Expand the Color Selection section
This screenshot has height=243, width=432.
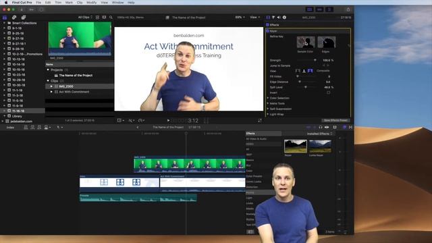[x=268, y=98]
